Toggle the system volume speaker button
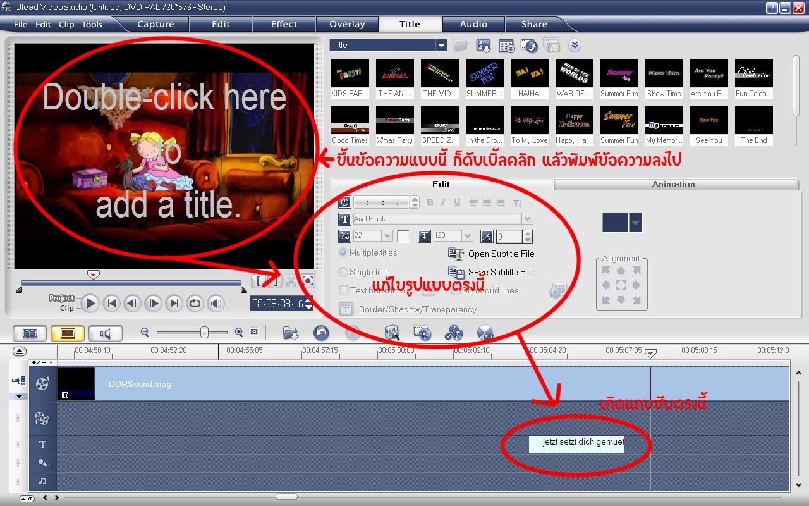This screenshot has height=506, width=809. [216, 304]
